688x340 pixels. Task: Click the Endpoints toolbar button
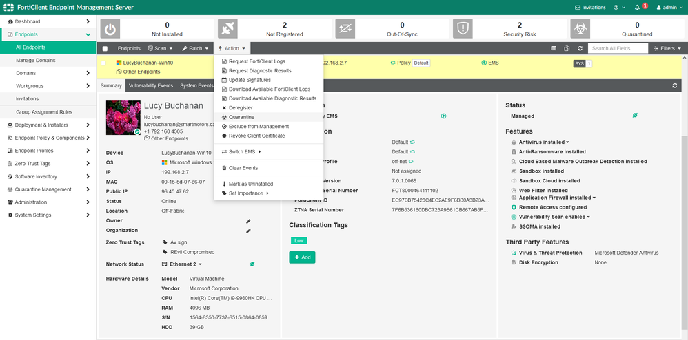pyautogui.click(x=128, y=48)
